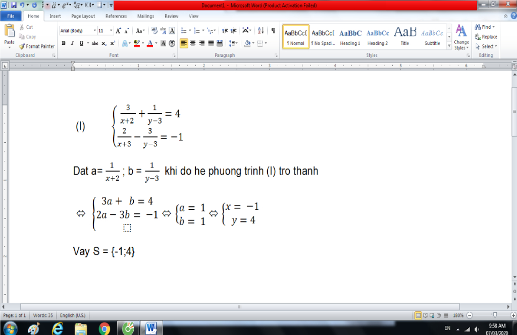The image size is (517, 335).
Task: Click the Words: 35 status bar counter
Action: pos(43,315)
